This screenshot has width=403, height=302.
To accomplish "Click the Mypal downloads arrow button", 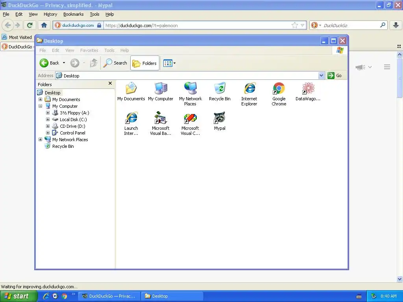I will [x=396, y=25].
